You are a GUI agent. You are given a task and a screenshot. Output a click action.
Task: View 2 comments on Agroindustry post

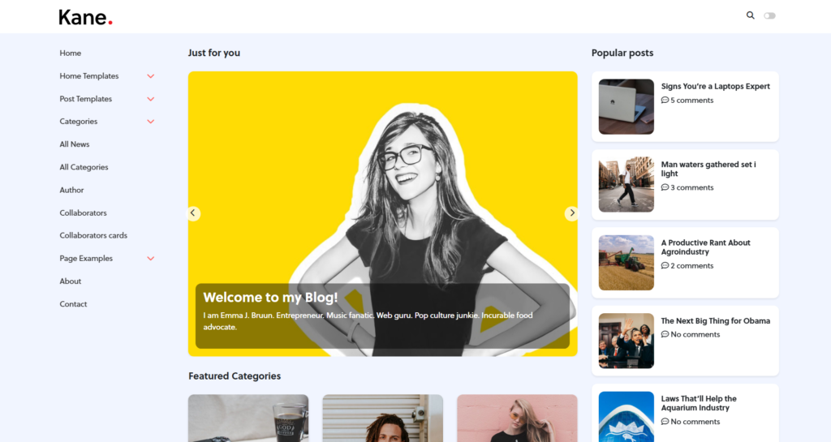pyautogui.click(x=687, y=266)
